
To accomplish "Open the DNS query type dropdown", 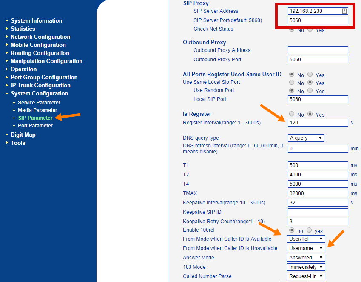I will 306,138.
